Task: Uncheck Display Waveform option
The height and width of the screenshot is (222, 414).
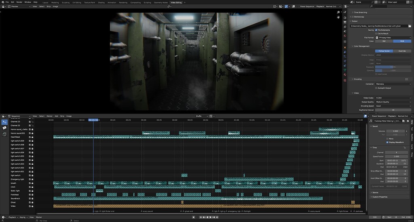Action: tap(387, 142)
